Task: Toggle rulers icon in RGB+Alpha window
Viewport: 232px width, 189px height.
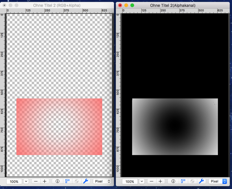Action: click(x=67, y=181)
